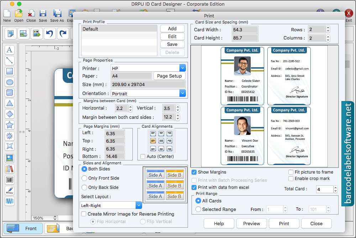Choose Selected Range radio button
The image size is (356, 238).
coord(198,210)
